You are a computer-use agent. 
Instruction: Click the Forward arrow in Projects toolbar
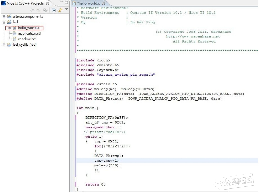click(39, 10)
